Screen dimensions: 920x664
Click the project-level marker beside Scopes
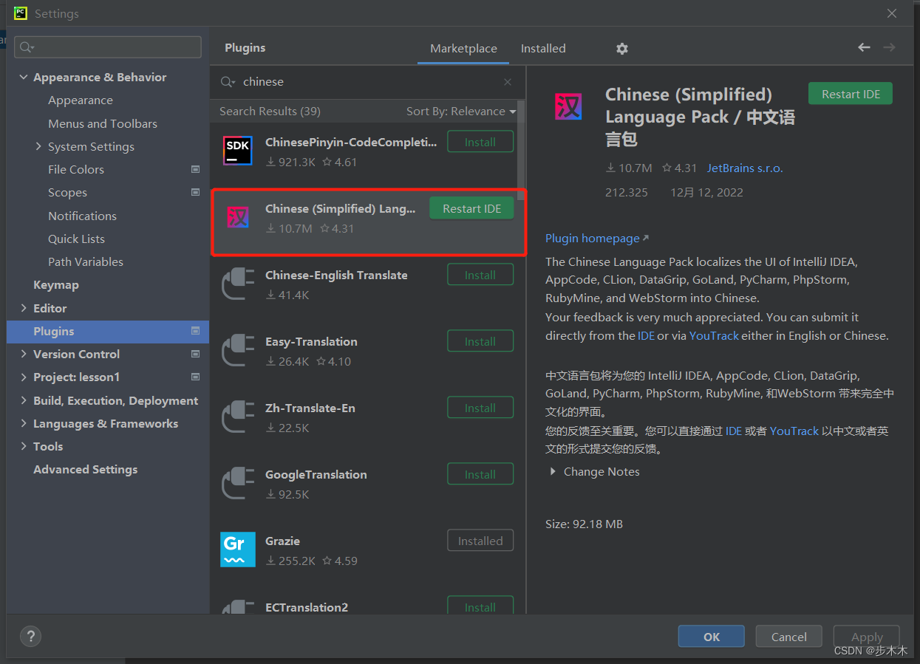click(x=195, y=192)
